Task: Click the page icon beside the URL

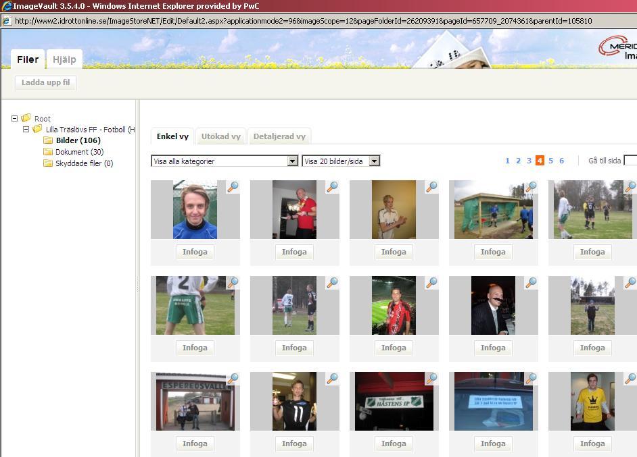Action: coord(7,21)
